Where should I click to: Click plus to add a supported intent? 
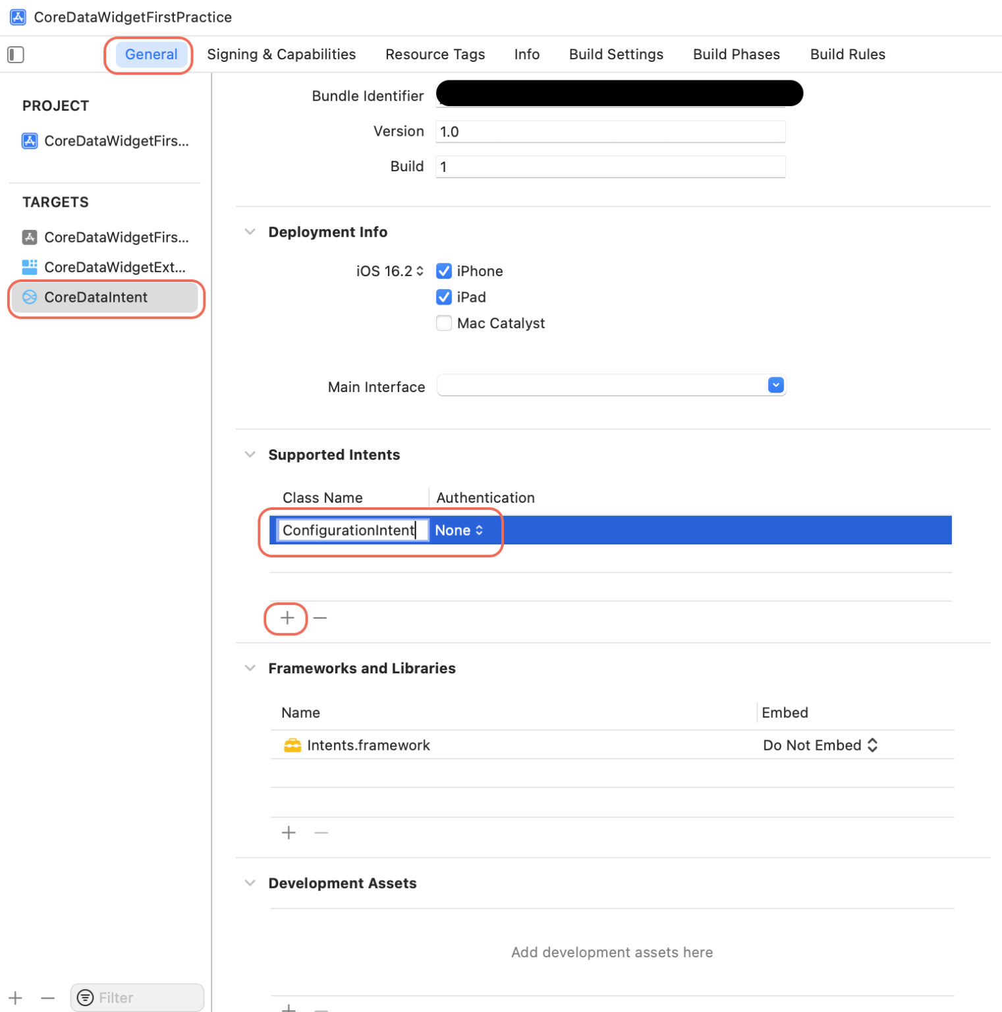(286, 618)
